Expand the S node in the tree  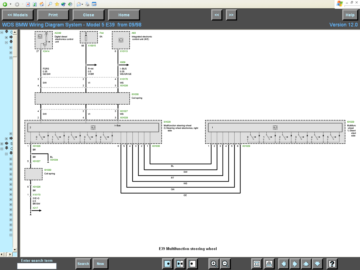click(2, 144)
